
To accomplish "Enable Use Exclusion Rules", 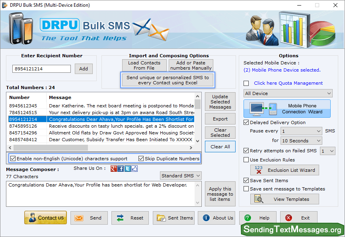I will 246,160.
